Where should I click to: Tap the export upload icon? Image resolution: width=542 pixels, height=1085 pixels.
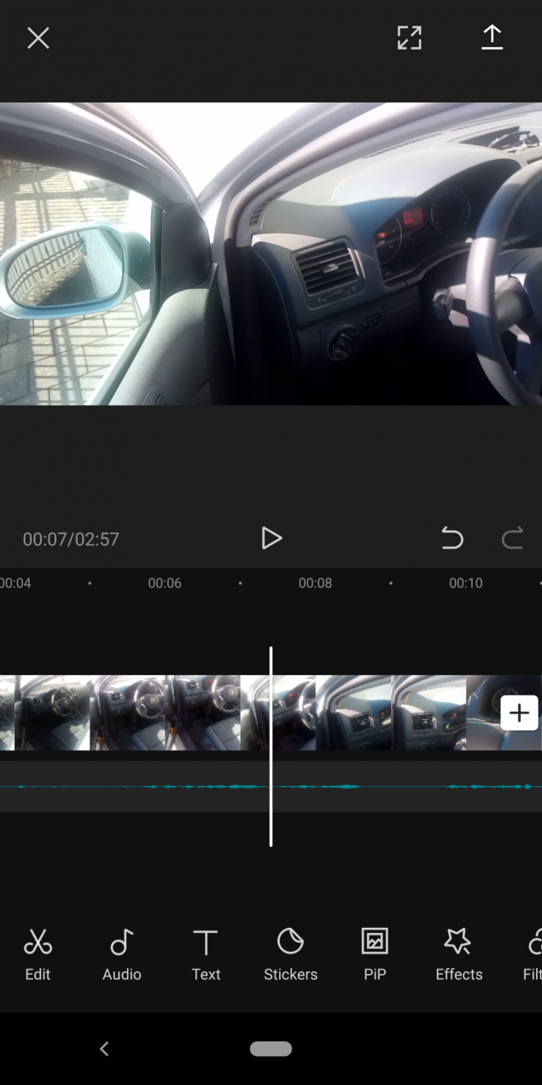(492, 38)
